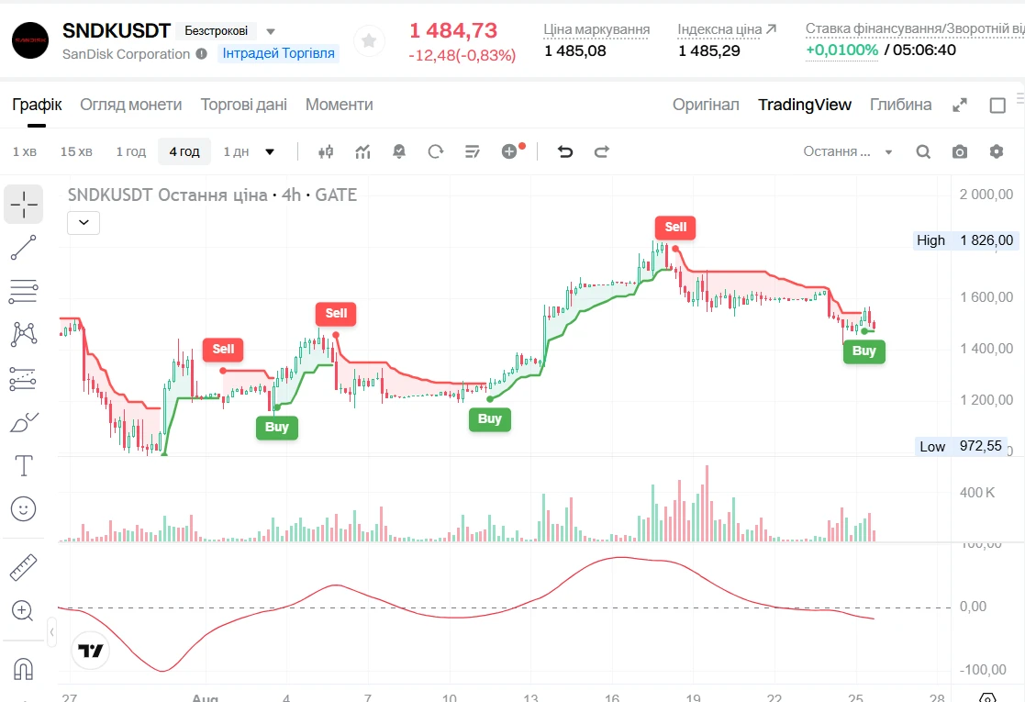This screenshot has width=1025, height=702.
Task: Switch to the Графік tab
Action: pos(37,105)
